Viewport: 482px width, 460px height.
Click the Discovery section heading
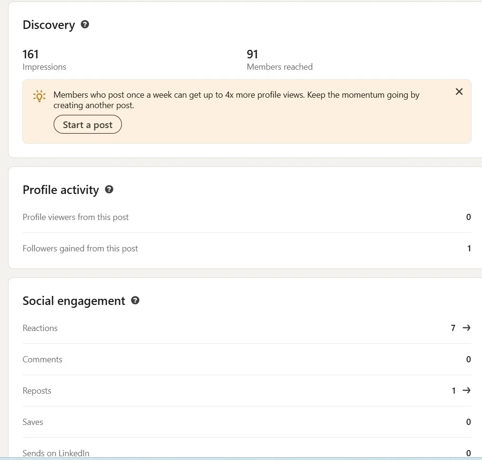point(49,25)
